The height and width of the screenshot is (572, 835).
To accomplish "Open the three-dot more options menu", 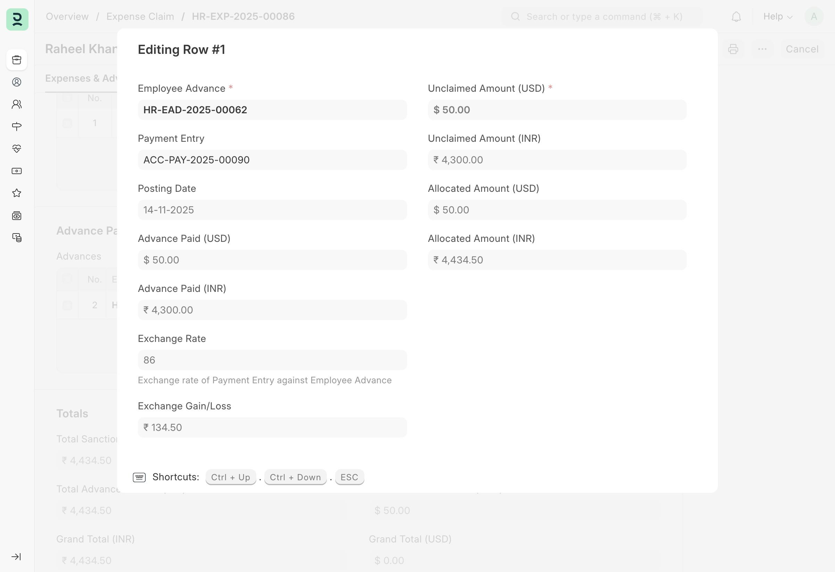I will click(762, 49).
